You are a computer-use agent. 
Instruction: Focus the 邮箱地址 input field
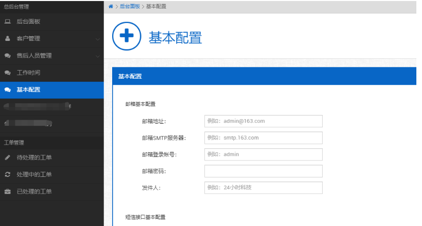(x=263, y=121)
